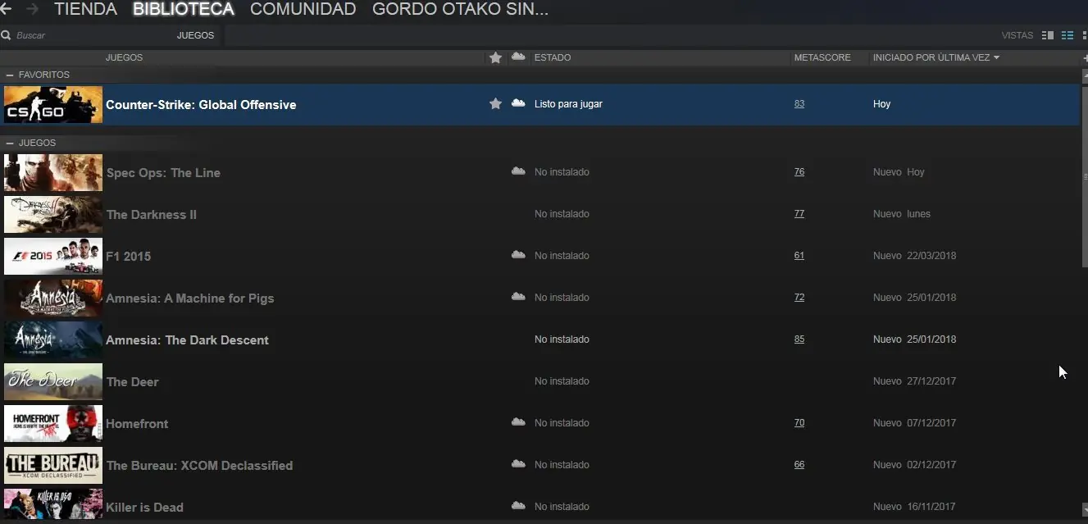Open the COMUNIDAD tab
This screenshot has width=1088, height=524.
tap(303, 10)
